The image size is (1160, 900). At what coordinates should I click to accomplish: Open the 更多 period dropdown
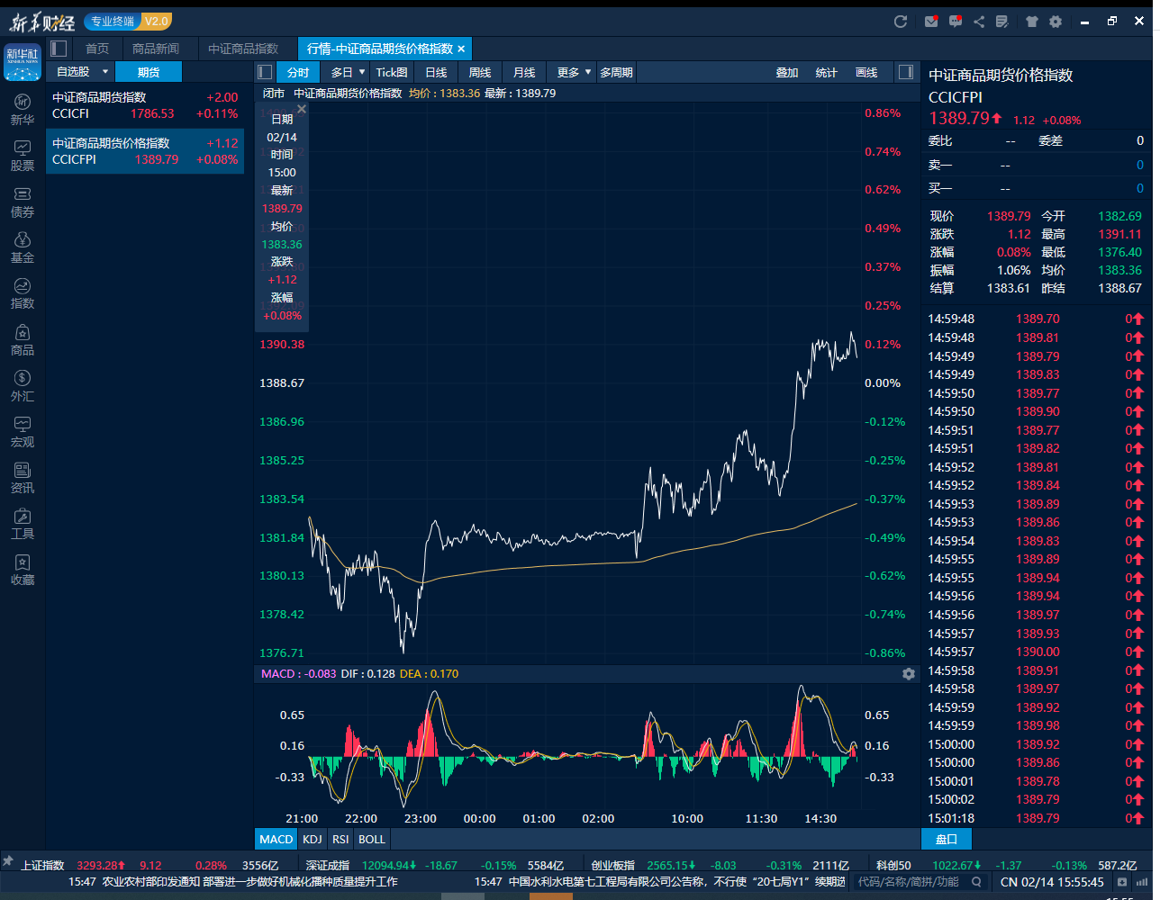pyautogui.click(x=588, y=72)
